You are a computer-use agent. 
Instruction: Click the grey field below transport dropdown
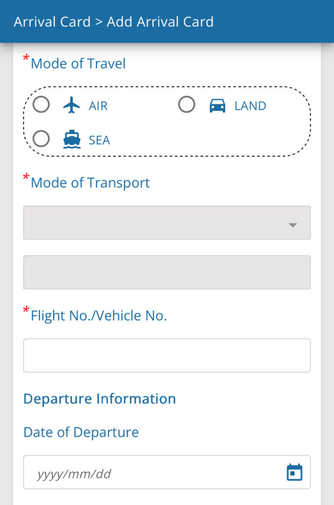(167, 272)
